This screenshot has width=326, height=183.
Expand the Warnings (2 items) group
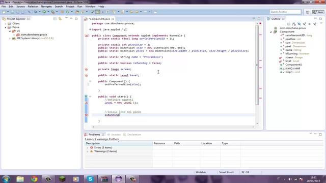(x=88, y=151)
